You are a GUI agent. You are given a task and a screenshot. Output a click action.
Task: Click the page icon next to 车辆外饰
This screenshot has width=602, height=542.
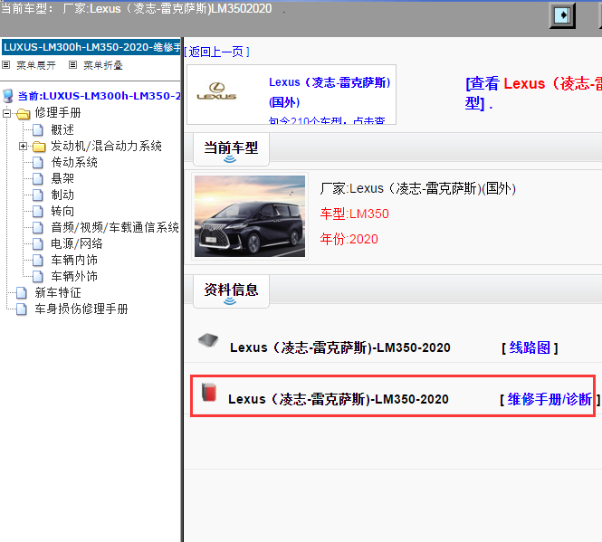tap(38, 276)
